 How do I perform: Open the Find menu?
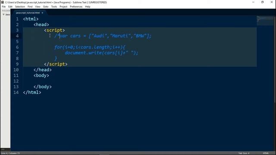30,7
